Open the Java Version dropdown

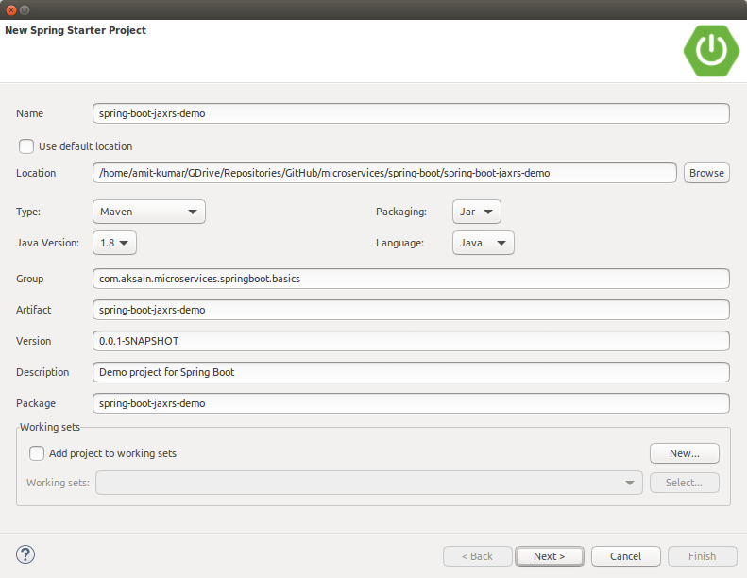pos(114,243)
